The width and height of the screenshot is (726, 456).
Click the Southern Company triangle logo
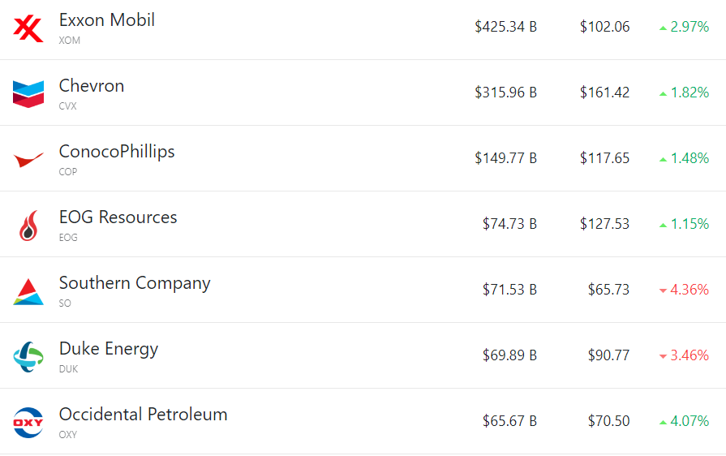28,290
